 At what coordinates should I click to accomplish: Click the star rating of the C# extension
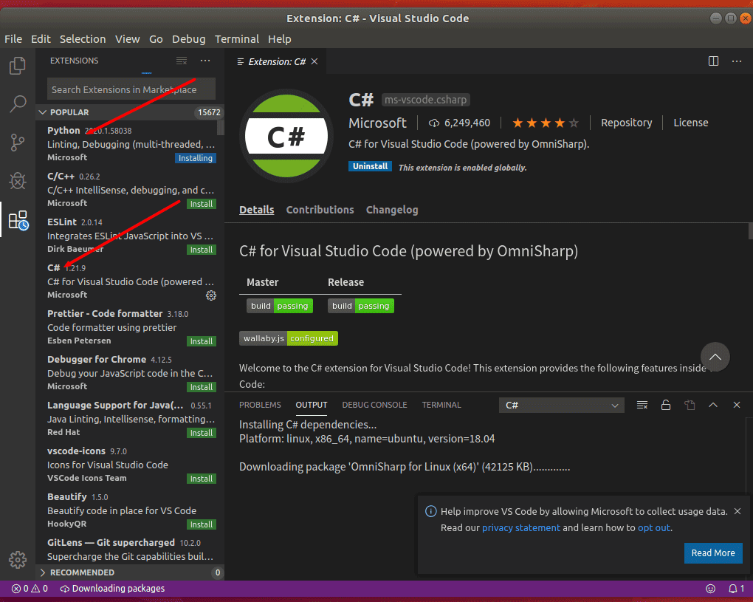(x=546, y=123)
